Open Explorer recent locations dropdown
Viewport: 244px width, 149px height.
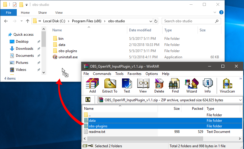[21, 21]
